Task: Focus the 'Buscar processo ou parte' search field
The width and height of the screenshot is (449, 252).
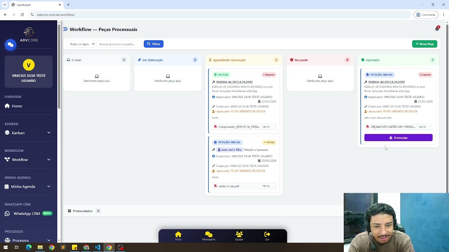Action: 119,44
